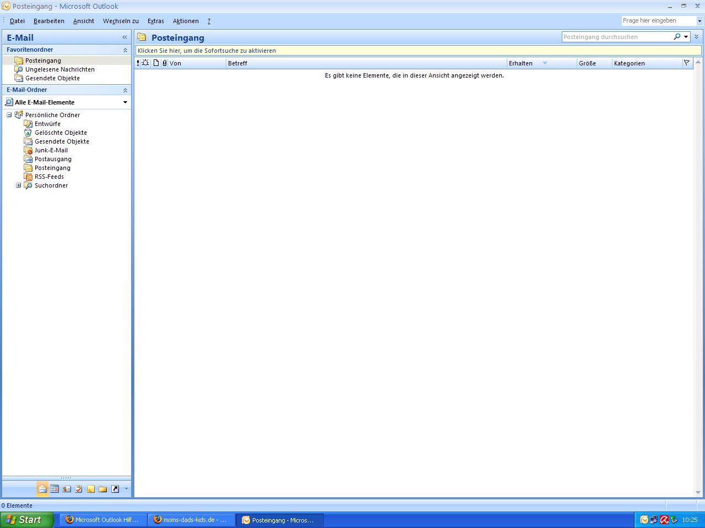Sort by Icon type column header

tap(156, 63)
